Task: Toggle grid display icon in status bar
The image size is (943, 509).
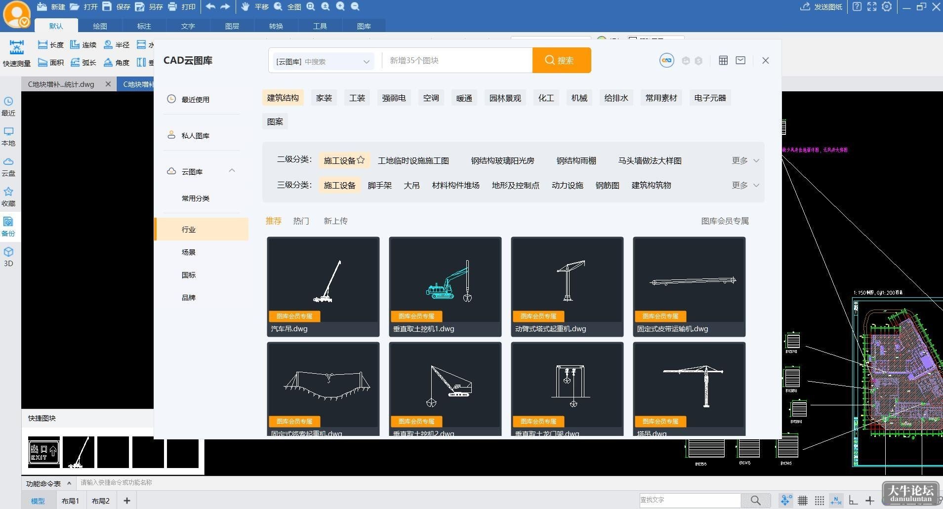Action: (x=803, y=501)
